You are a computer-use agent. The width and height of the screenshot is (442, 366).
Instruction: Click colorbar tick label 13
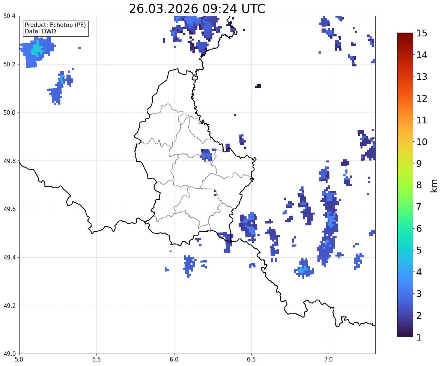[422, 76]
